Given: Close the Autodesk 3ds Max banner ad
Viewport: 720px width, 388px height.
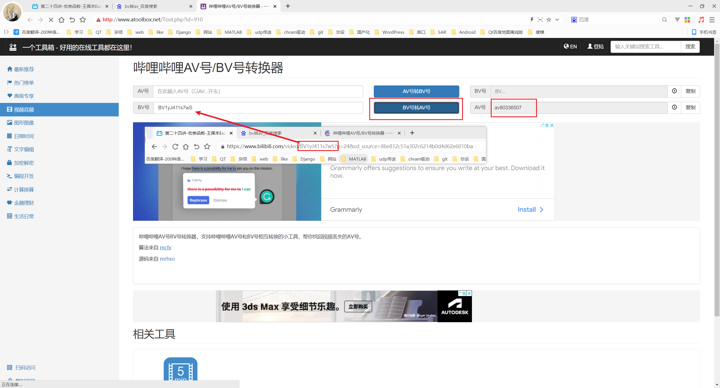Looking at the screenshot, I should pos(469,293).
